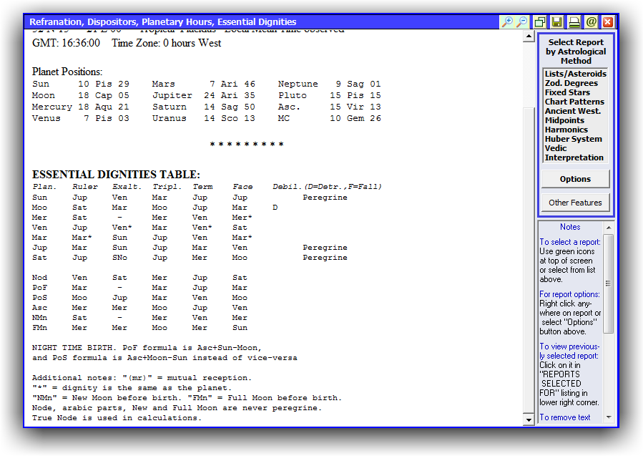Select Huber System report method
Viewport: 643px width, 456px height.
tap(573, 139)
